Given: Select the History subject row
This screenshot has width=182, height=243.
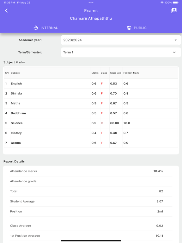Looking at the screenshot, I should [91, 133].
